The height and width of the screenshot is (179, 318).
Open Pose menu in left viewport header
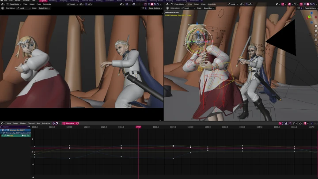[x=38, y=4]
